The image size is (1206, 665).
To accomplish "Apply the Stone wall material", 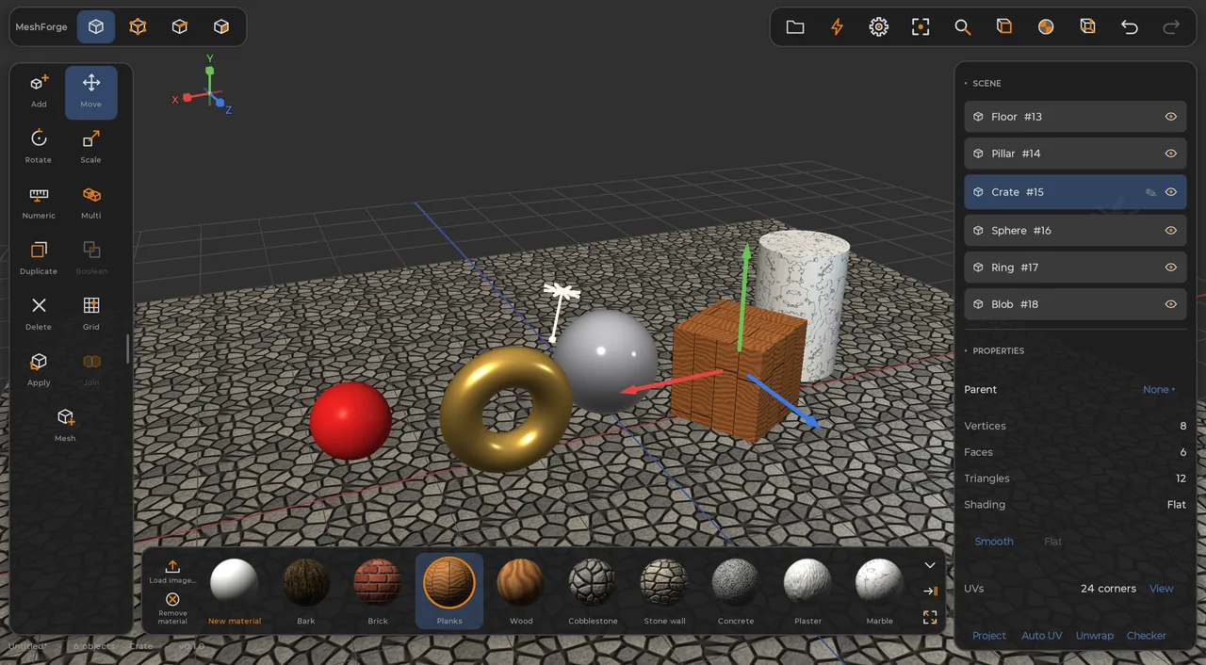I will [x=664, y=590].
